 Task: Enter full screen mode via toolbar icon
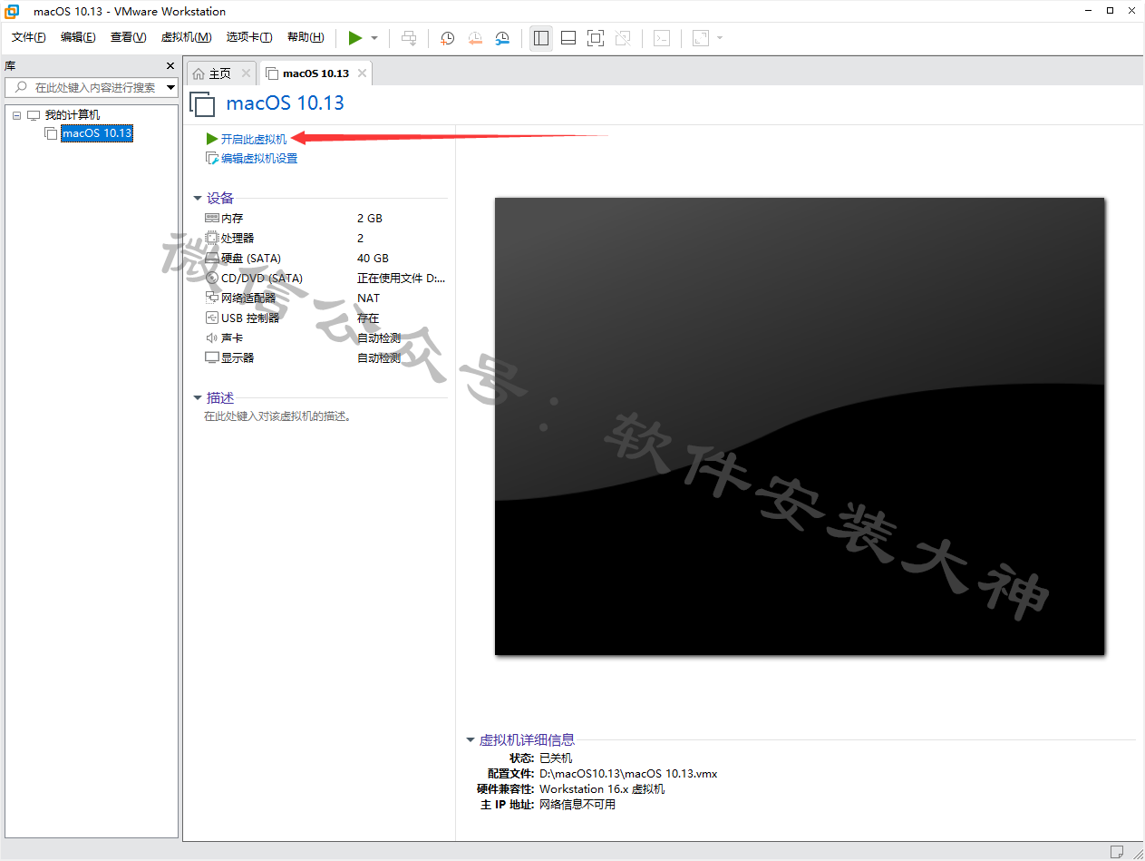pyautogui.click(x=596, y=38)
